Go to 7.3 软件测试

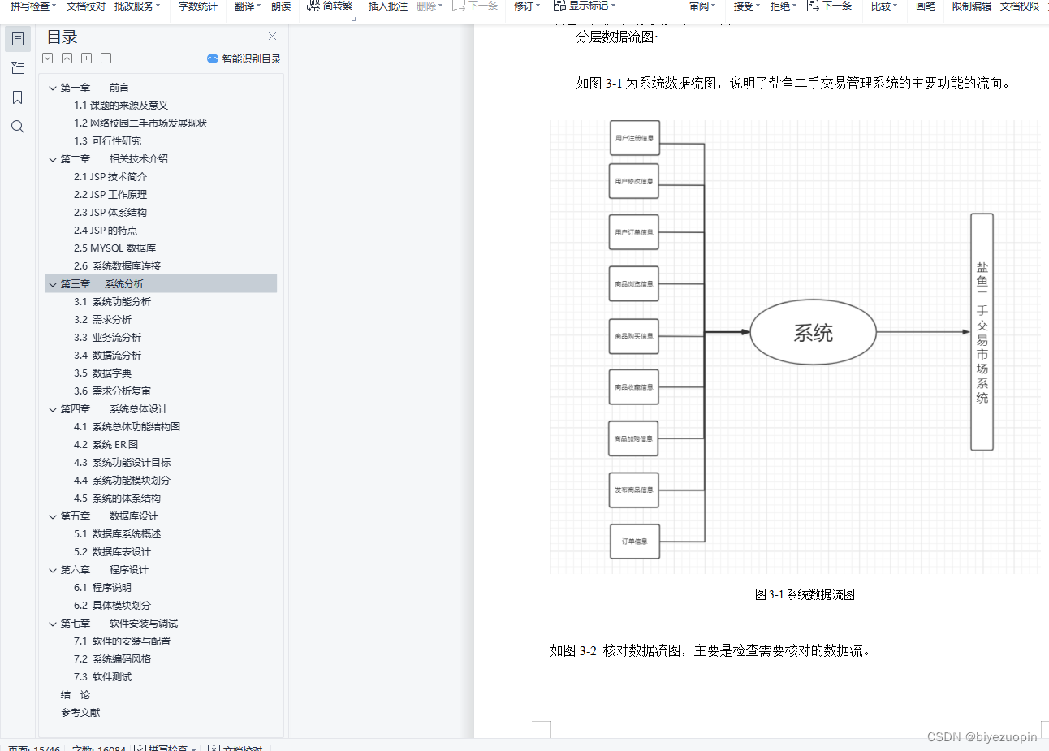coord(102,677)
